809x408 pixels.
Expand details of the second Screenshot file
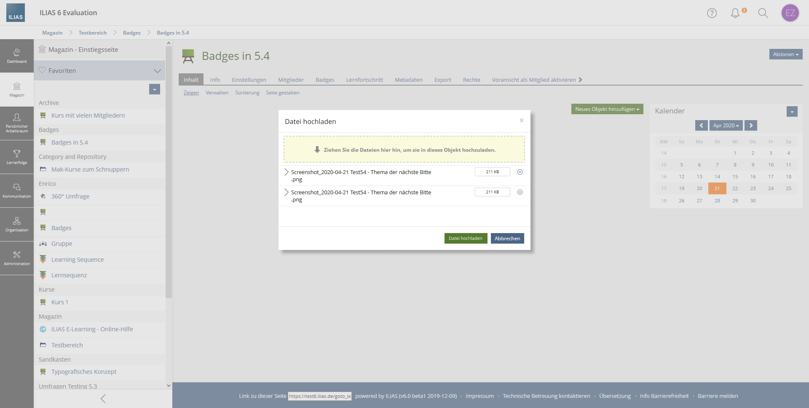[287, 192]
